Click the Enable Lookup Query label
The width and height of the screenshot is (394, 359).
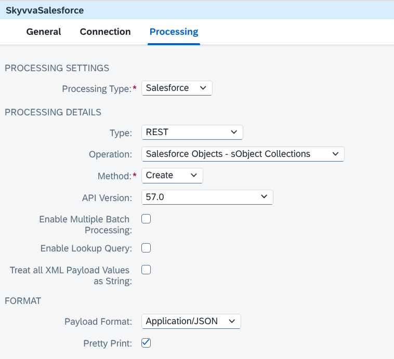coord(86,248)
